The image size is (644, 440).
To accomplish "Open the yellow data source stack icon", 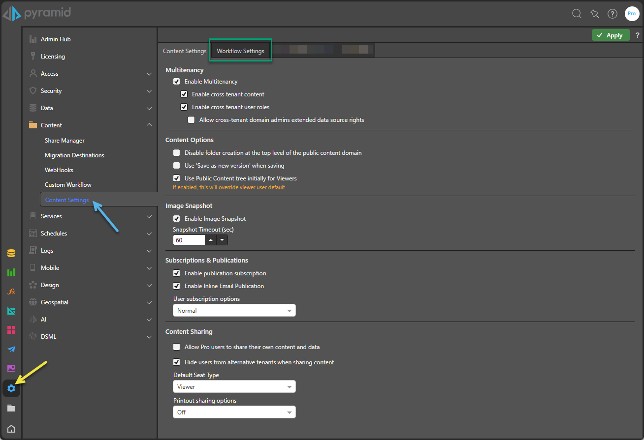I will (11, 254).
